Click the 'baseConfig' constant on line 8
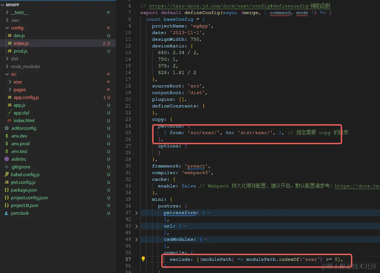Screen dimensions: 380x273 [178, 19]
